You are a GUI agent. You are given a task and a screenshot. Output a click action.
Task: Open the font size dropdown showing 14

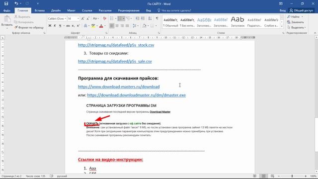click(78, 18)
